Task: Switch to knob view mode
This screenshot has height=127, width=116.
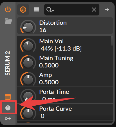Action: [x=23, y=10]
